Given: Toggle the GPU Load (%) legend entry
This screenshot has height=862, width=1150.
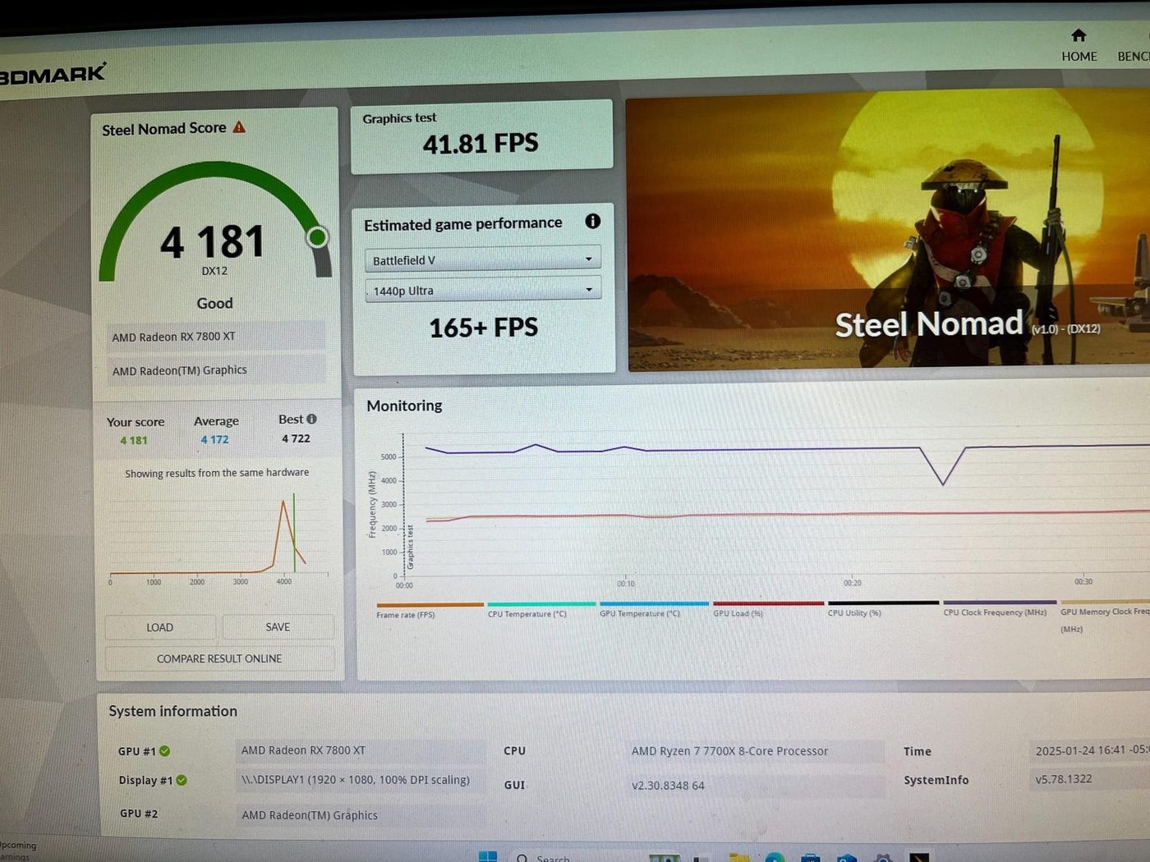Looking at the screenshot, I should click(768, 608).
